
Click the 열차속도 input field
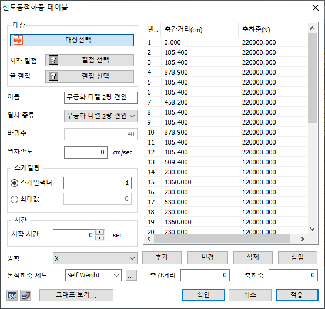[86, 152]
